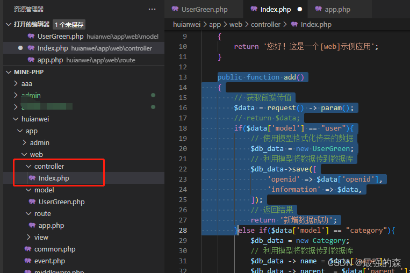Open UserGreen.php in model folder

(61, 202)
